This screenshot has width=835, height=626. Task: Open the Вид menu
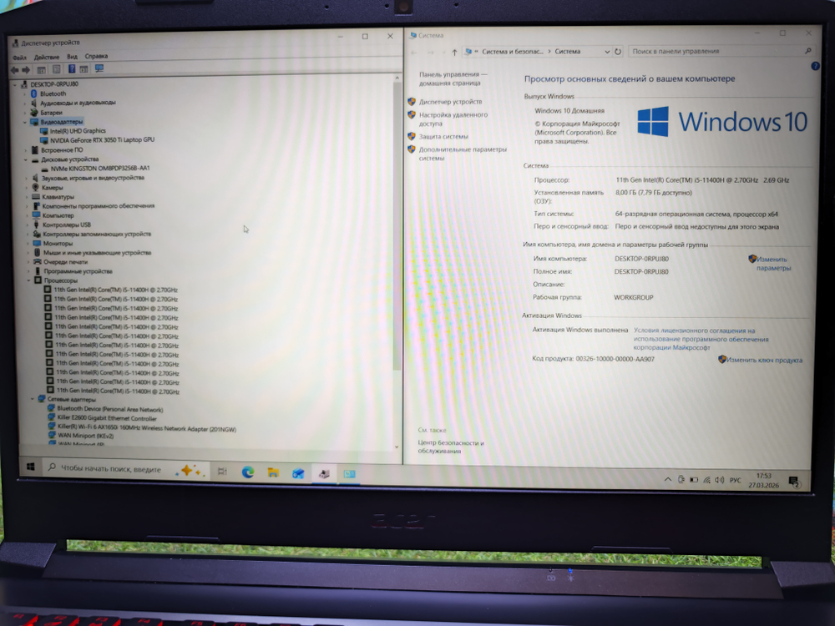(72, 57)
